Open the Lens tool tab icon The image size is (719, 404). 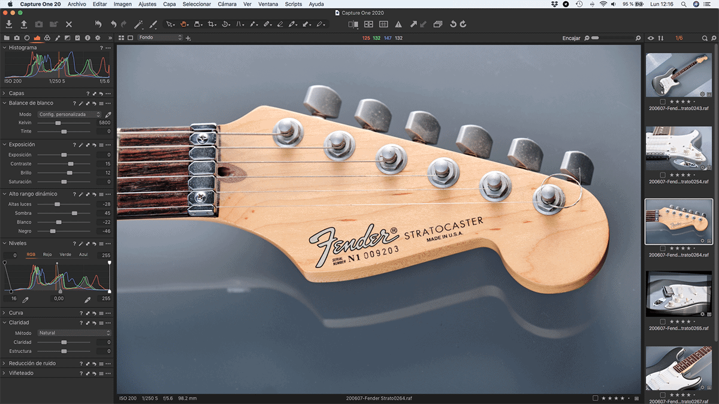[x=27, y=38]
